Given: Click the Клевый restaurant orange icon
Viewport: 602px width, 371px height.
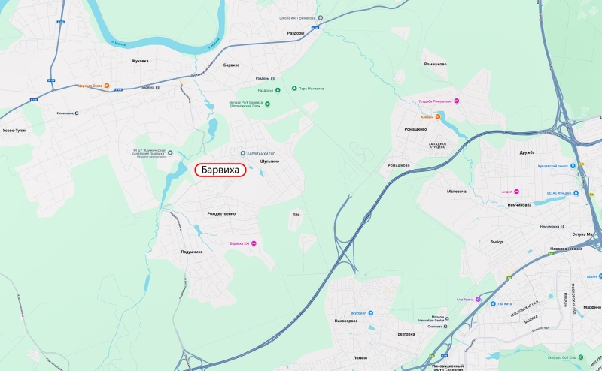Looking at the screenshot, I should (438, 117).
